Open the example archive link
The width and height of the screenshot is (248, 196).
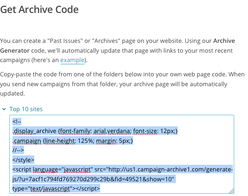point(73,60)
